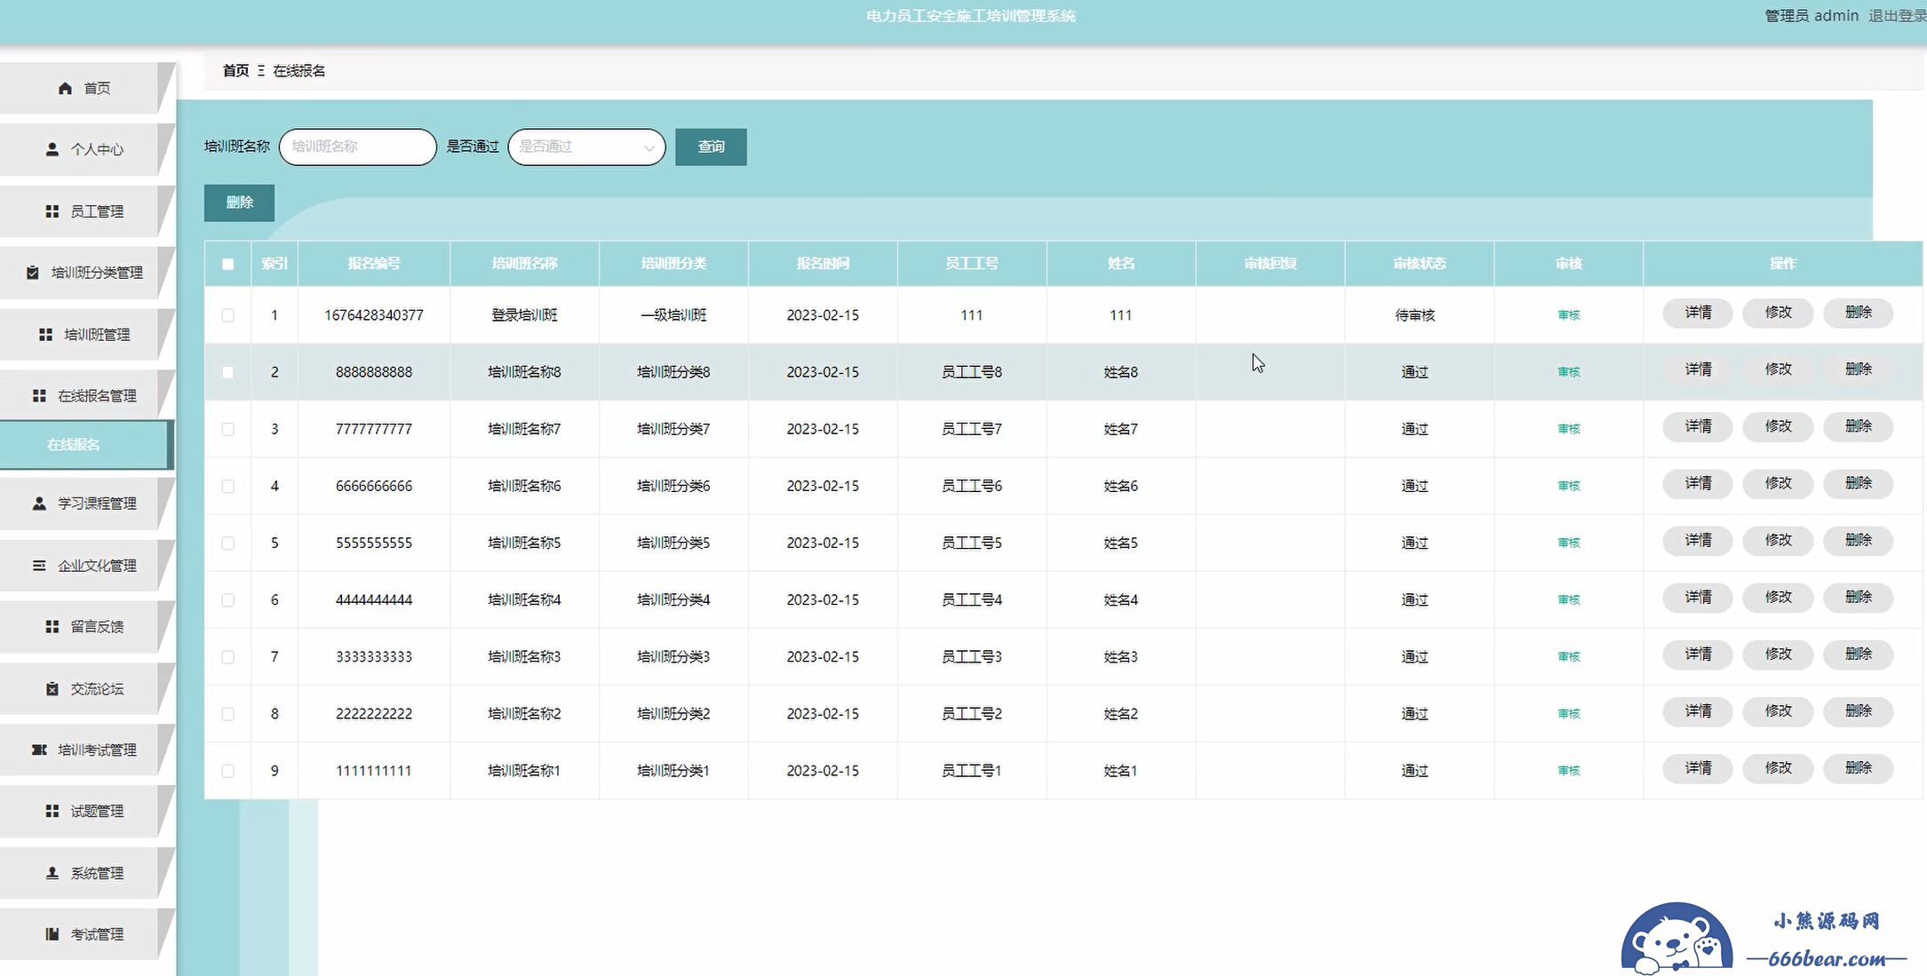This screenshot has height=976, width=1927.
Task: Click the clipboard icon beside 培训班分类管理
Action: pyautogui.click(x=33, y=273)
